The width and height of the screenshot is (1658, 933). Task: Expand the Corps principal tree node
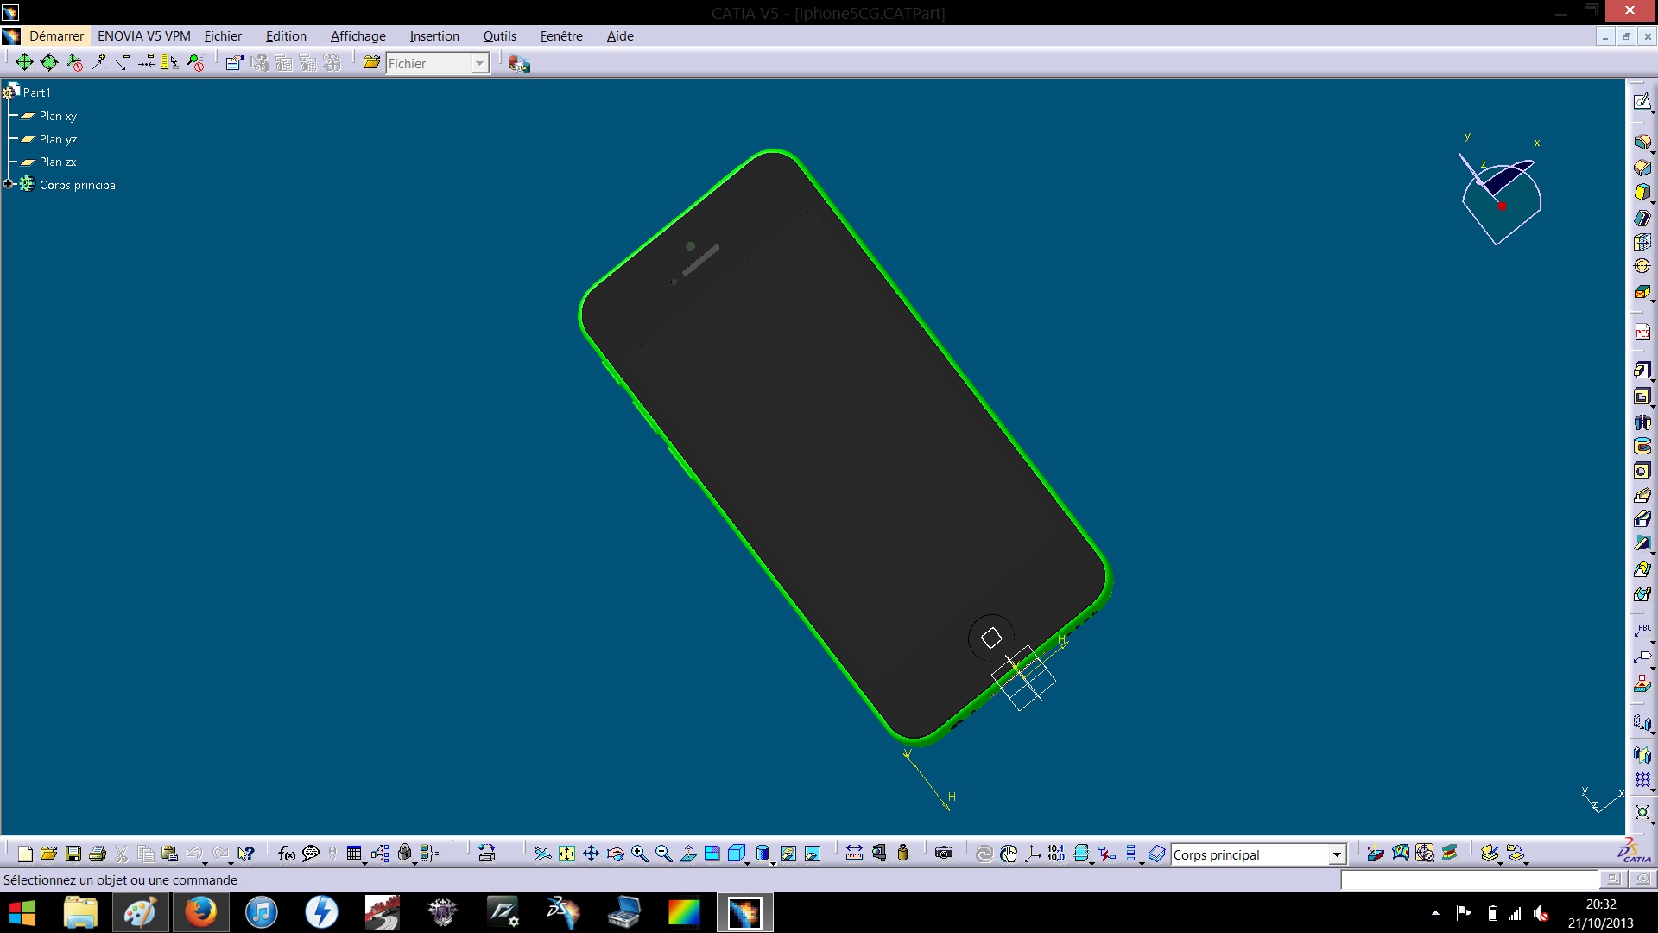tap(9, 184)
